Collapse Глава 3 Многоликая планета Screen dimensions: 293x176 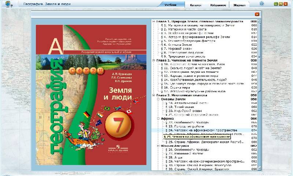(153, 95)
